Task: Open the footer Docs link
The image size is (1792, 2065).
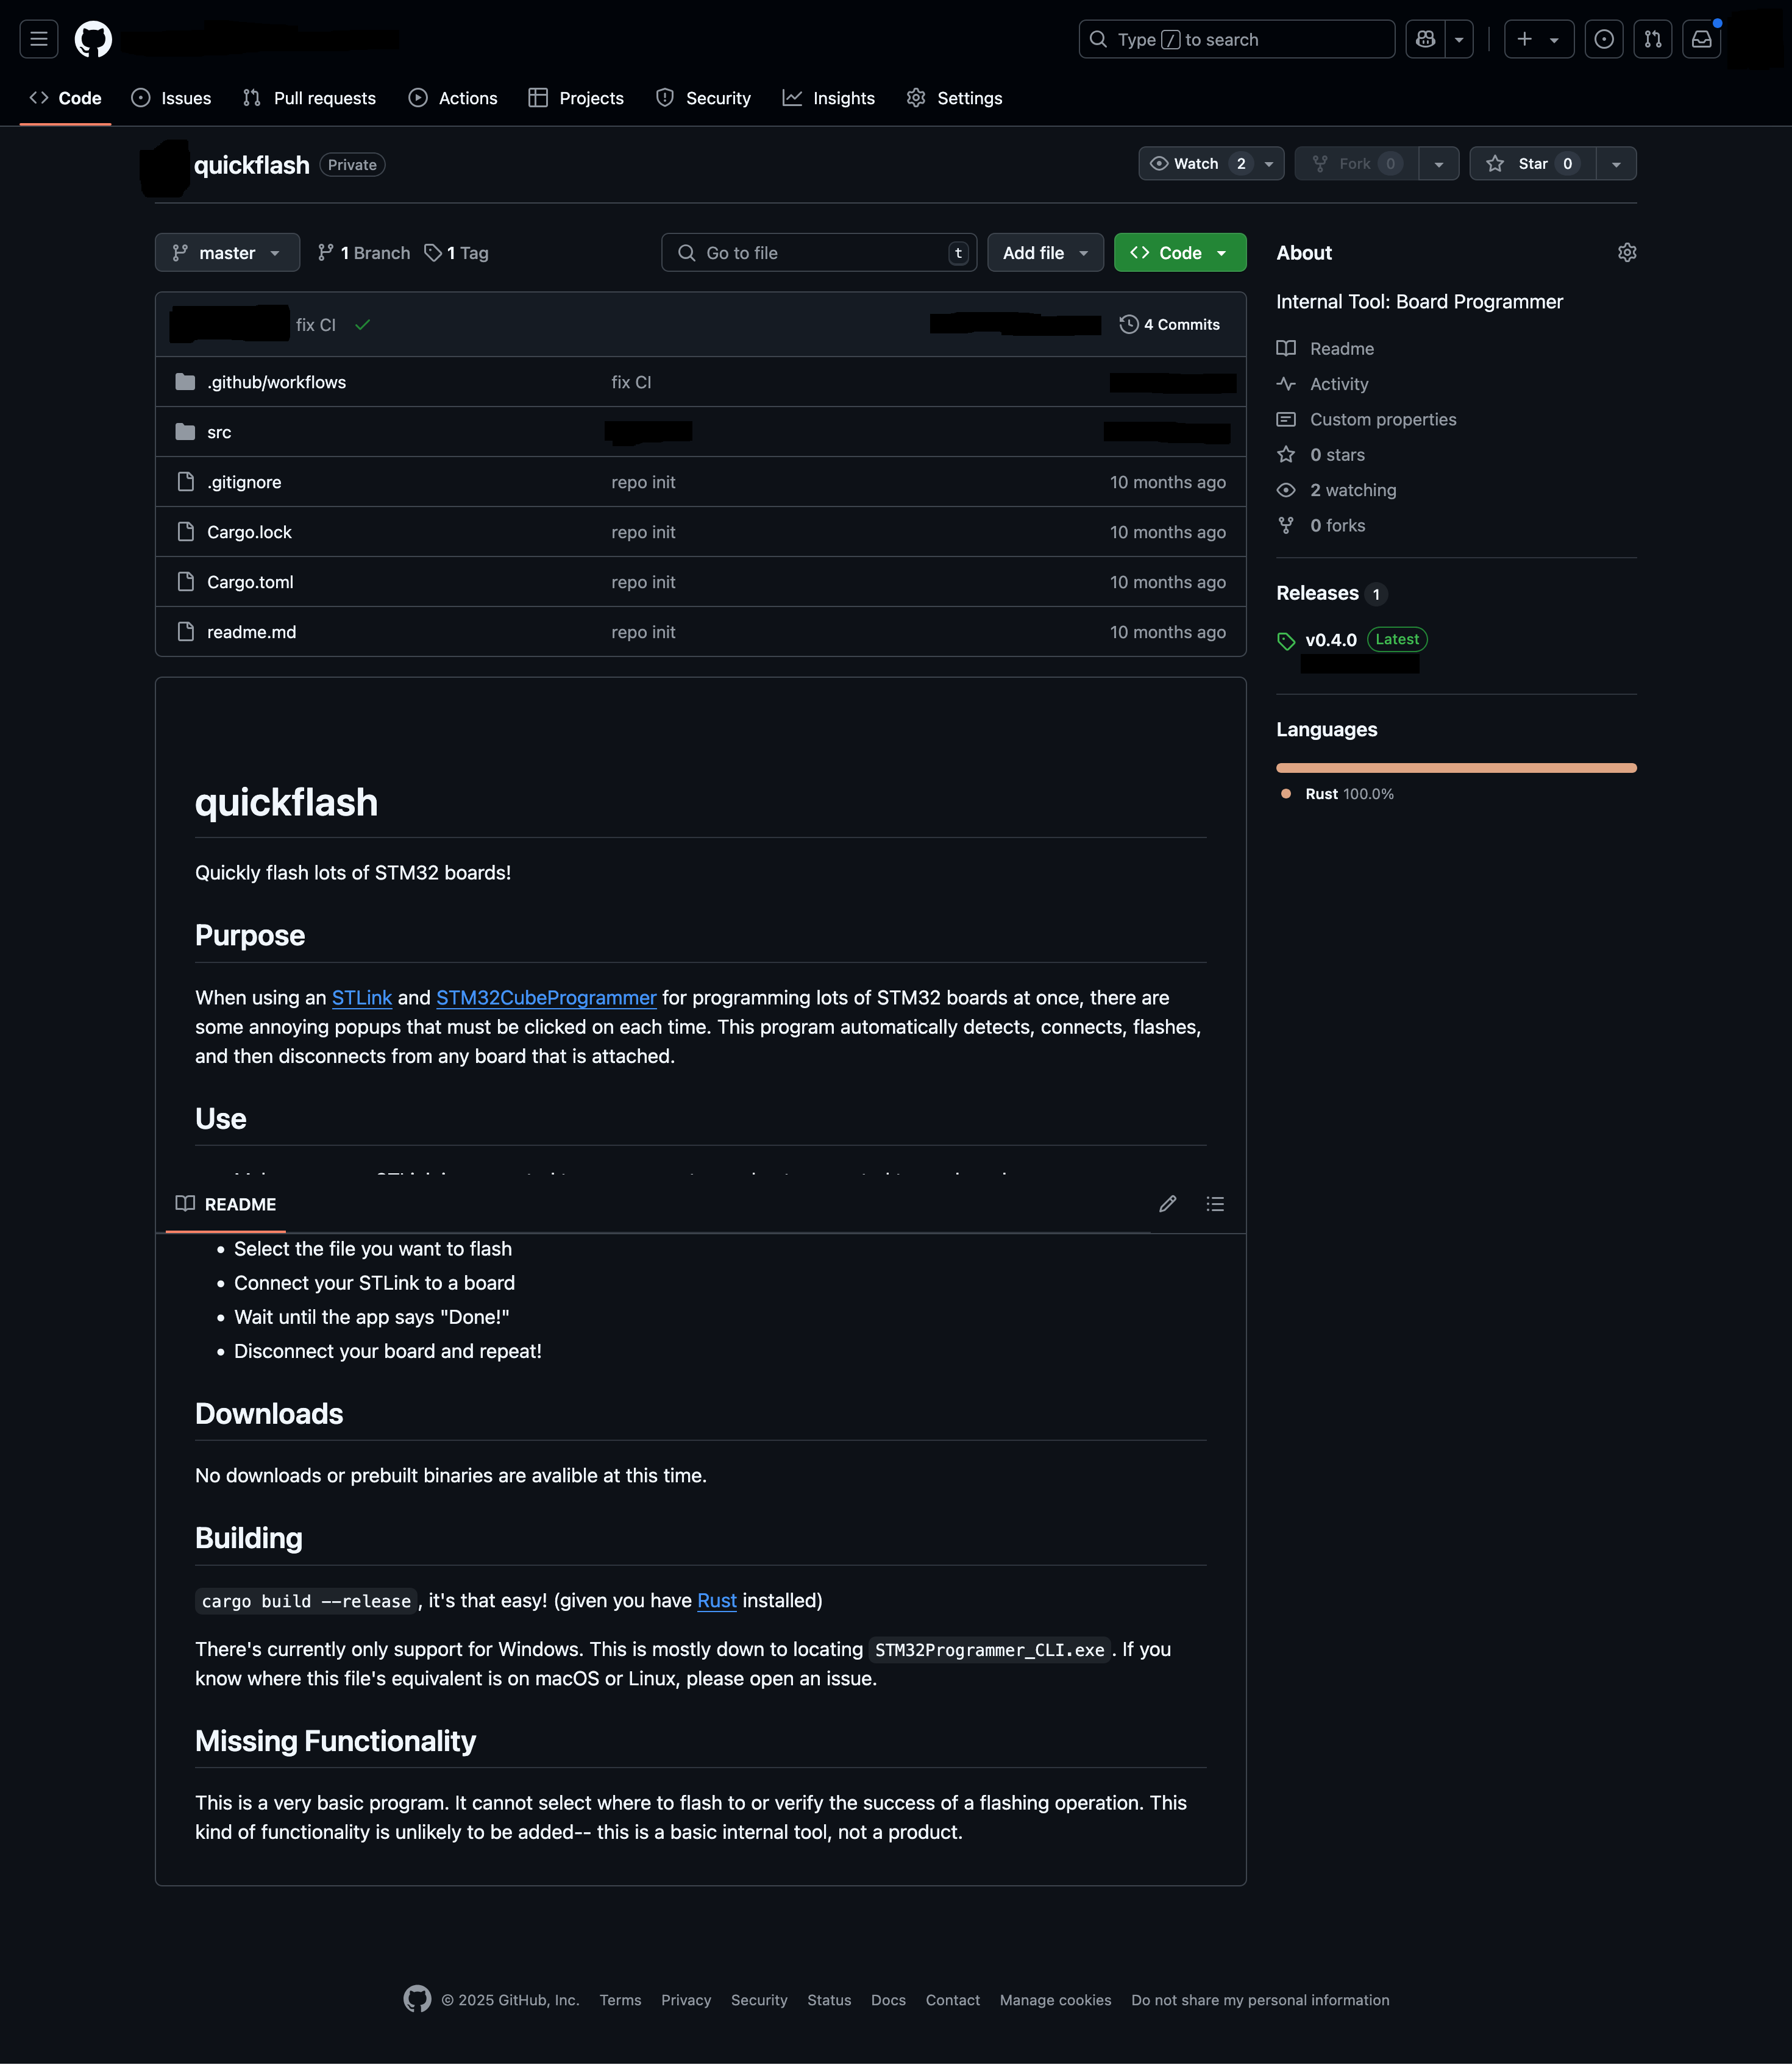Action: (x=888, y=2000)
